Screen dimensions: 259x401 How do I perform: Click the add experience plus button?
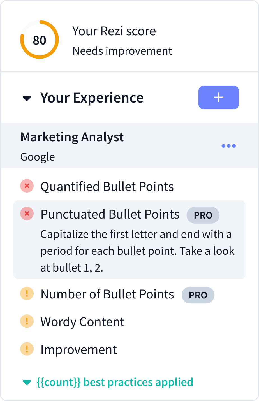tap(218, 98)
